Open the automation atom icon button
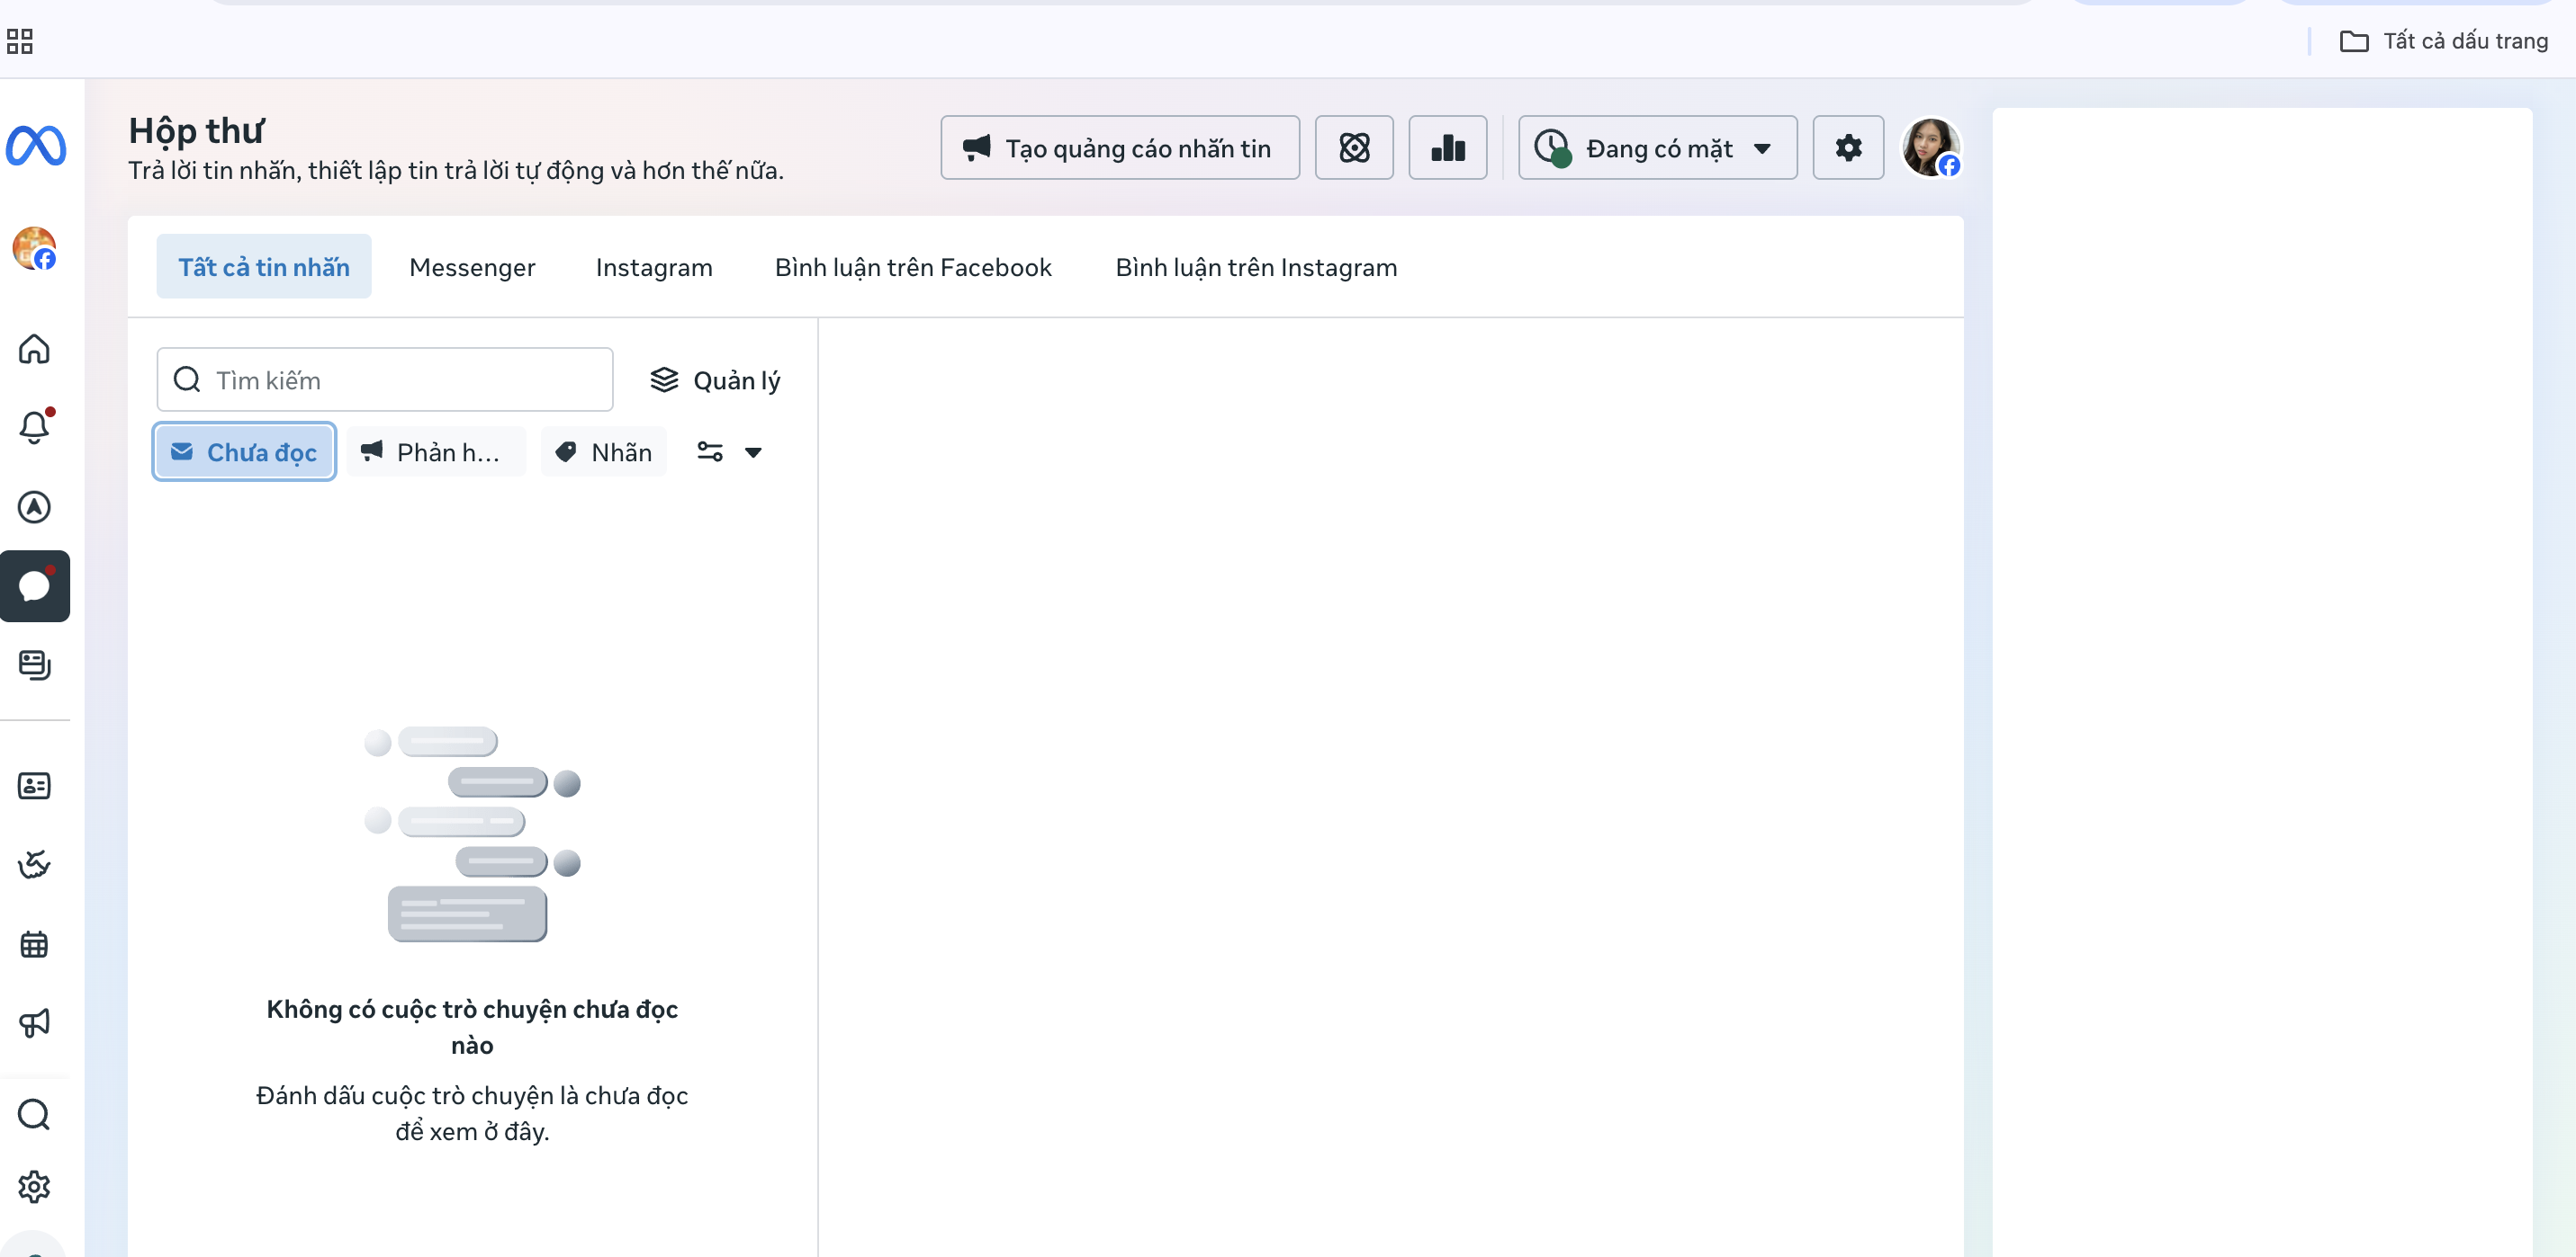The width and height of the screenshot is (2576, 1257). pos(1353,147)
